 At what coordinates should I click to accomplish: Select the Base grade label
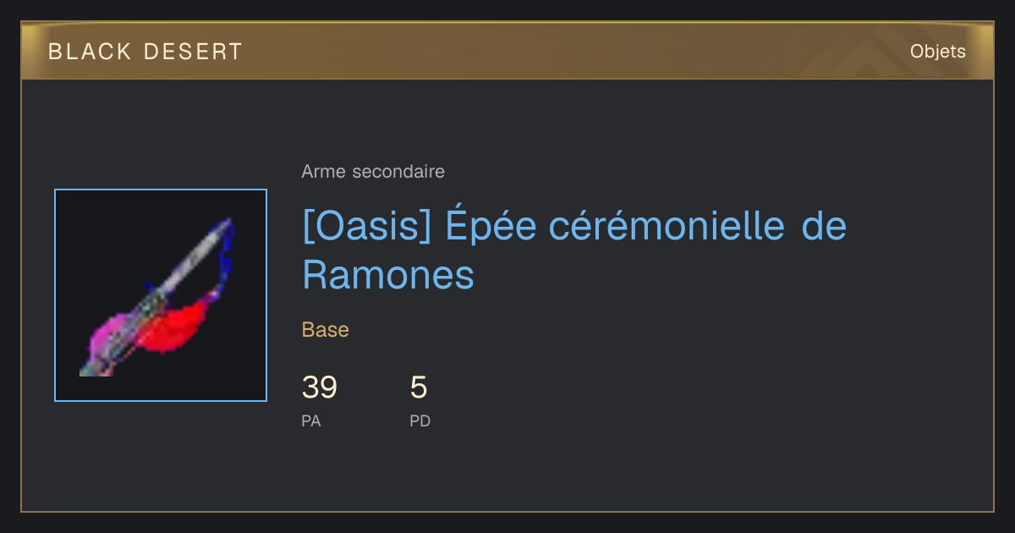click(x=326, y=330)
